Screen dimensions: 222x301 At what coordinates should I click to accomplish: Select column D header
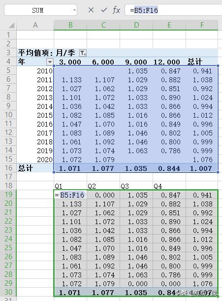tap(136, 25)
